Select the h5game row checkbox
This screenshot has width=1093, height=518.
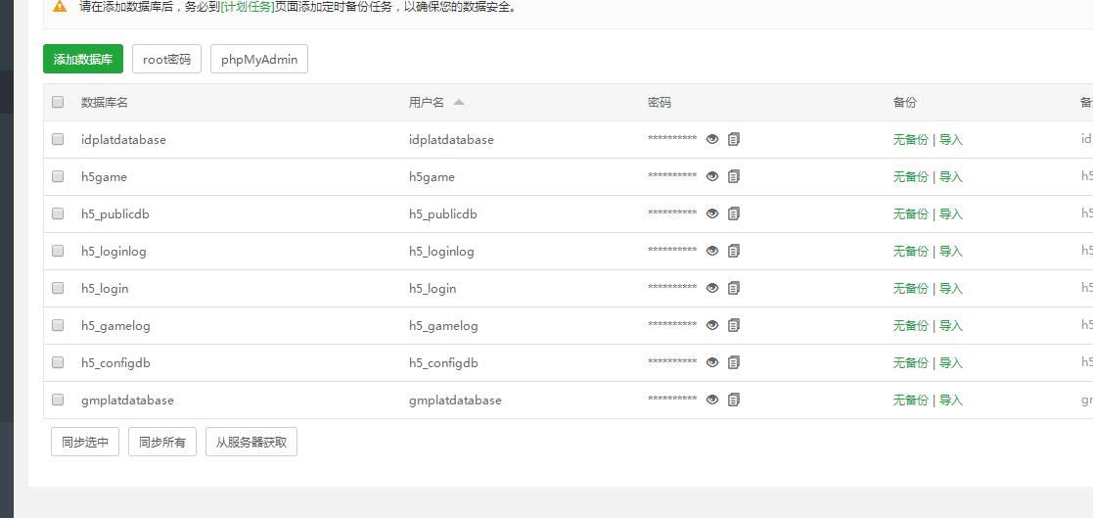58,175
